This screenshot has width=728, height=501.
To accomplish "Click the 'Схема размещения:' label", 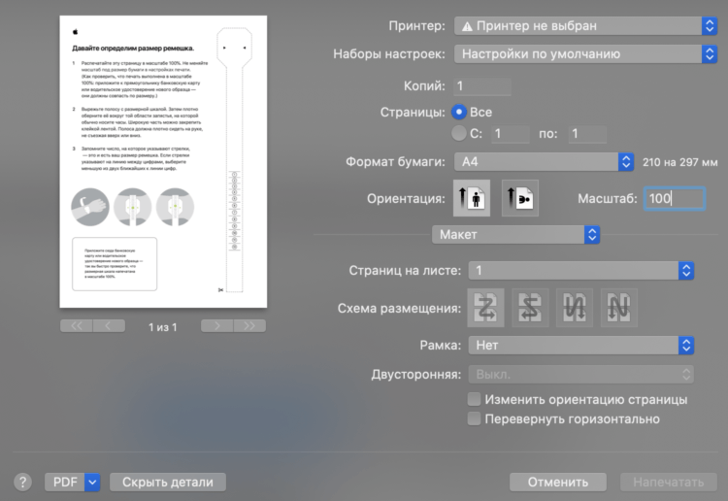I will coord(399,309).
